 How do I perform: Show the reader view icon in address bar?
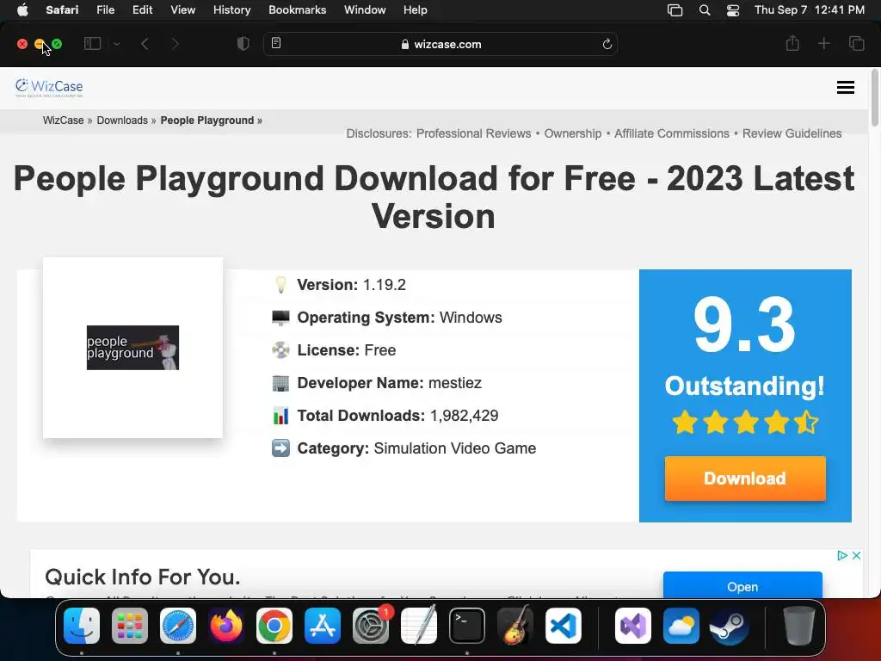tap(276, 43)
